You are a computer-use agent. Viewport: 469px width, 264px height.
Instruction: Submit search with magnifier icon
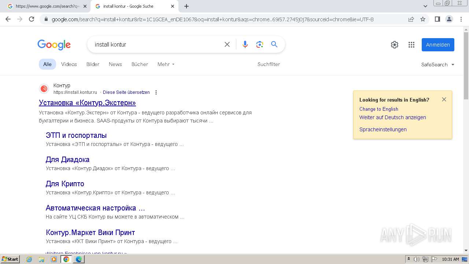274,44
